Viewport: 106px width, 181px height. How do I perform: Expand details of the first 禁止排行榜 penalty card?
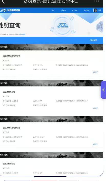point(95,72)
